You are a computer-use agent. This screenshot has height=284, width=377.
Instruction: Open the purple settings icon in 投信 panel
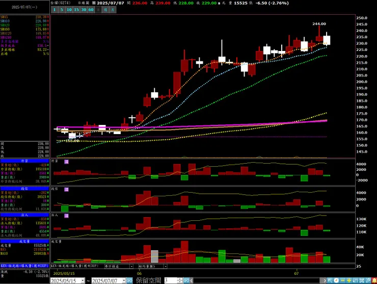coord(66,189)
